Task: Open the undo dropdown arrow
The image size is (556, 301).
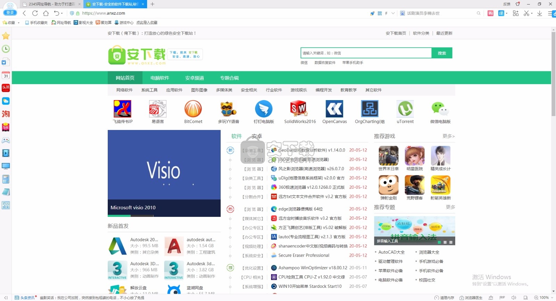Action: [62, 13]
